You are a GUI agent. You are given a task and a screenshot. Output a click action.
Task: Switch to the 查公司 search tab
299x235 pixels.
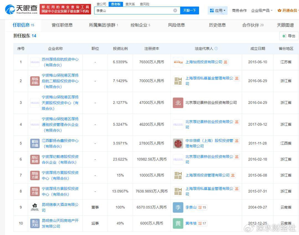101,3
